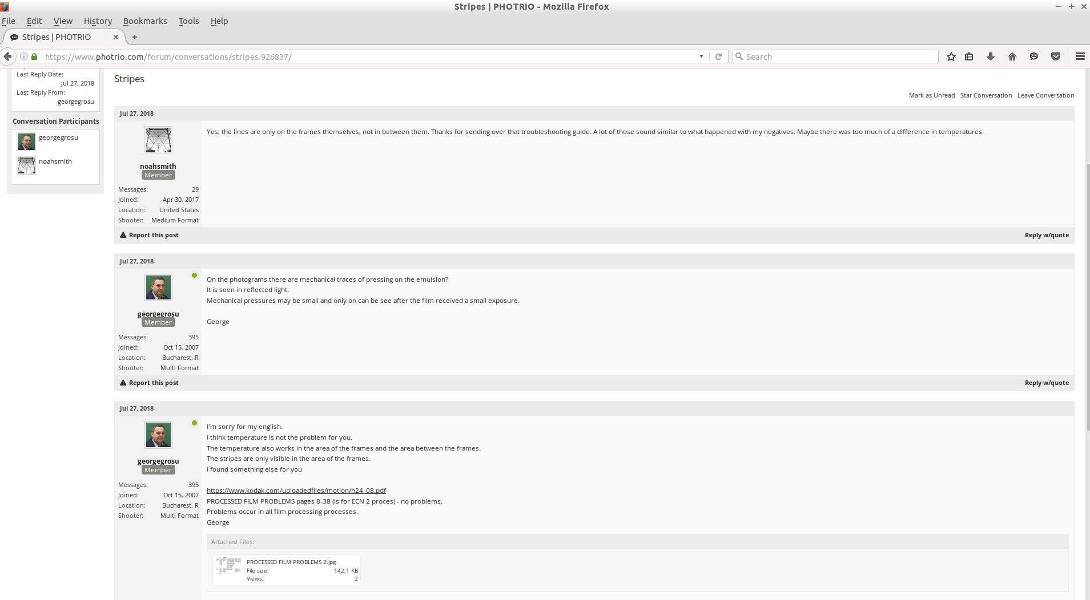The height and width of the screenshot is (600, 1090).
Task: Open the hamburger menu icon
Action: pos(1080,56)
